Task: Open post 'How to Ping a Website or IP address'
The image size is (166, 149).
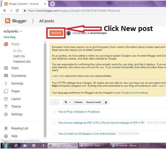Action: [x=79, y=112]
